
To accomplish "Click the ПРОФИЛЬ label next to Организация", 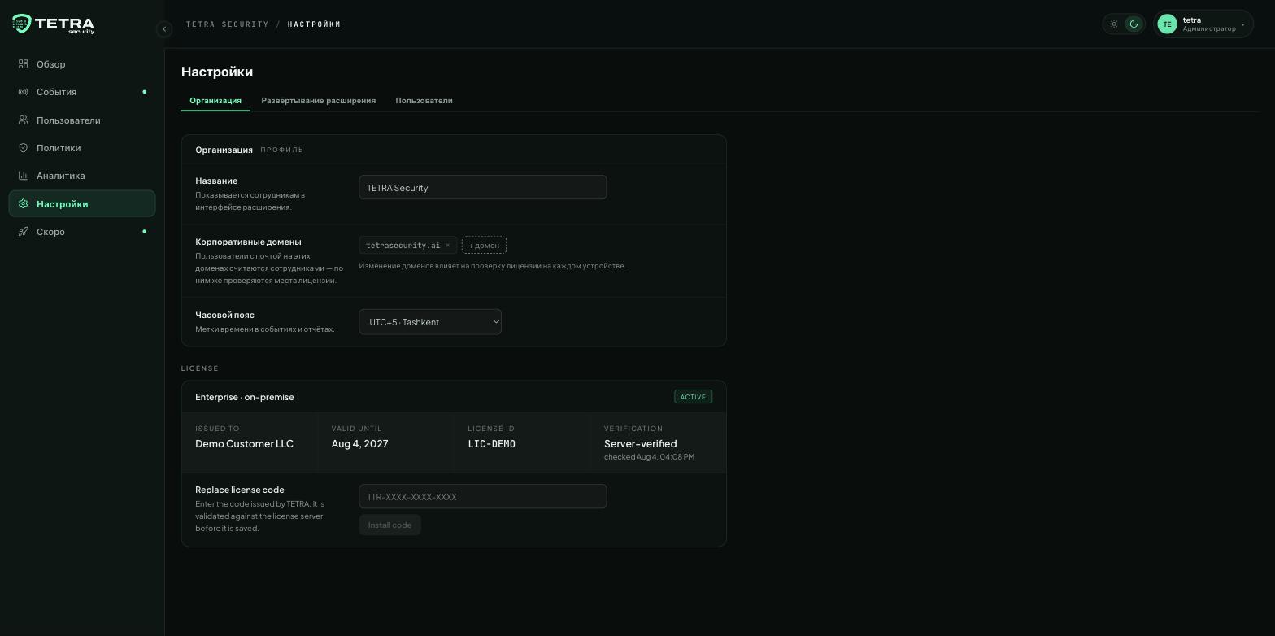I will 282,150.
